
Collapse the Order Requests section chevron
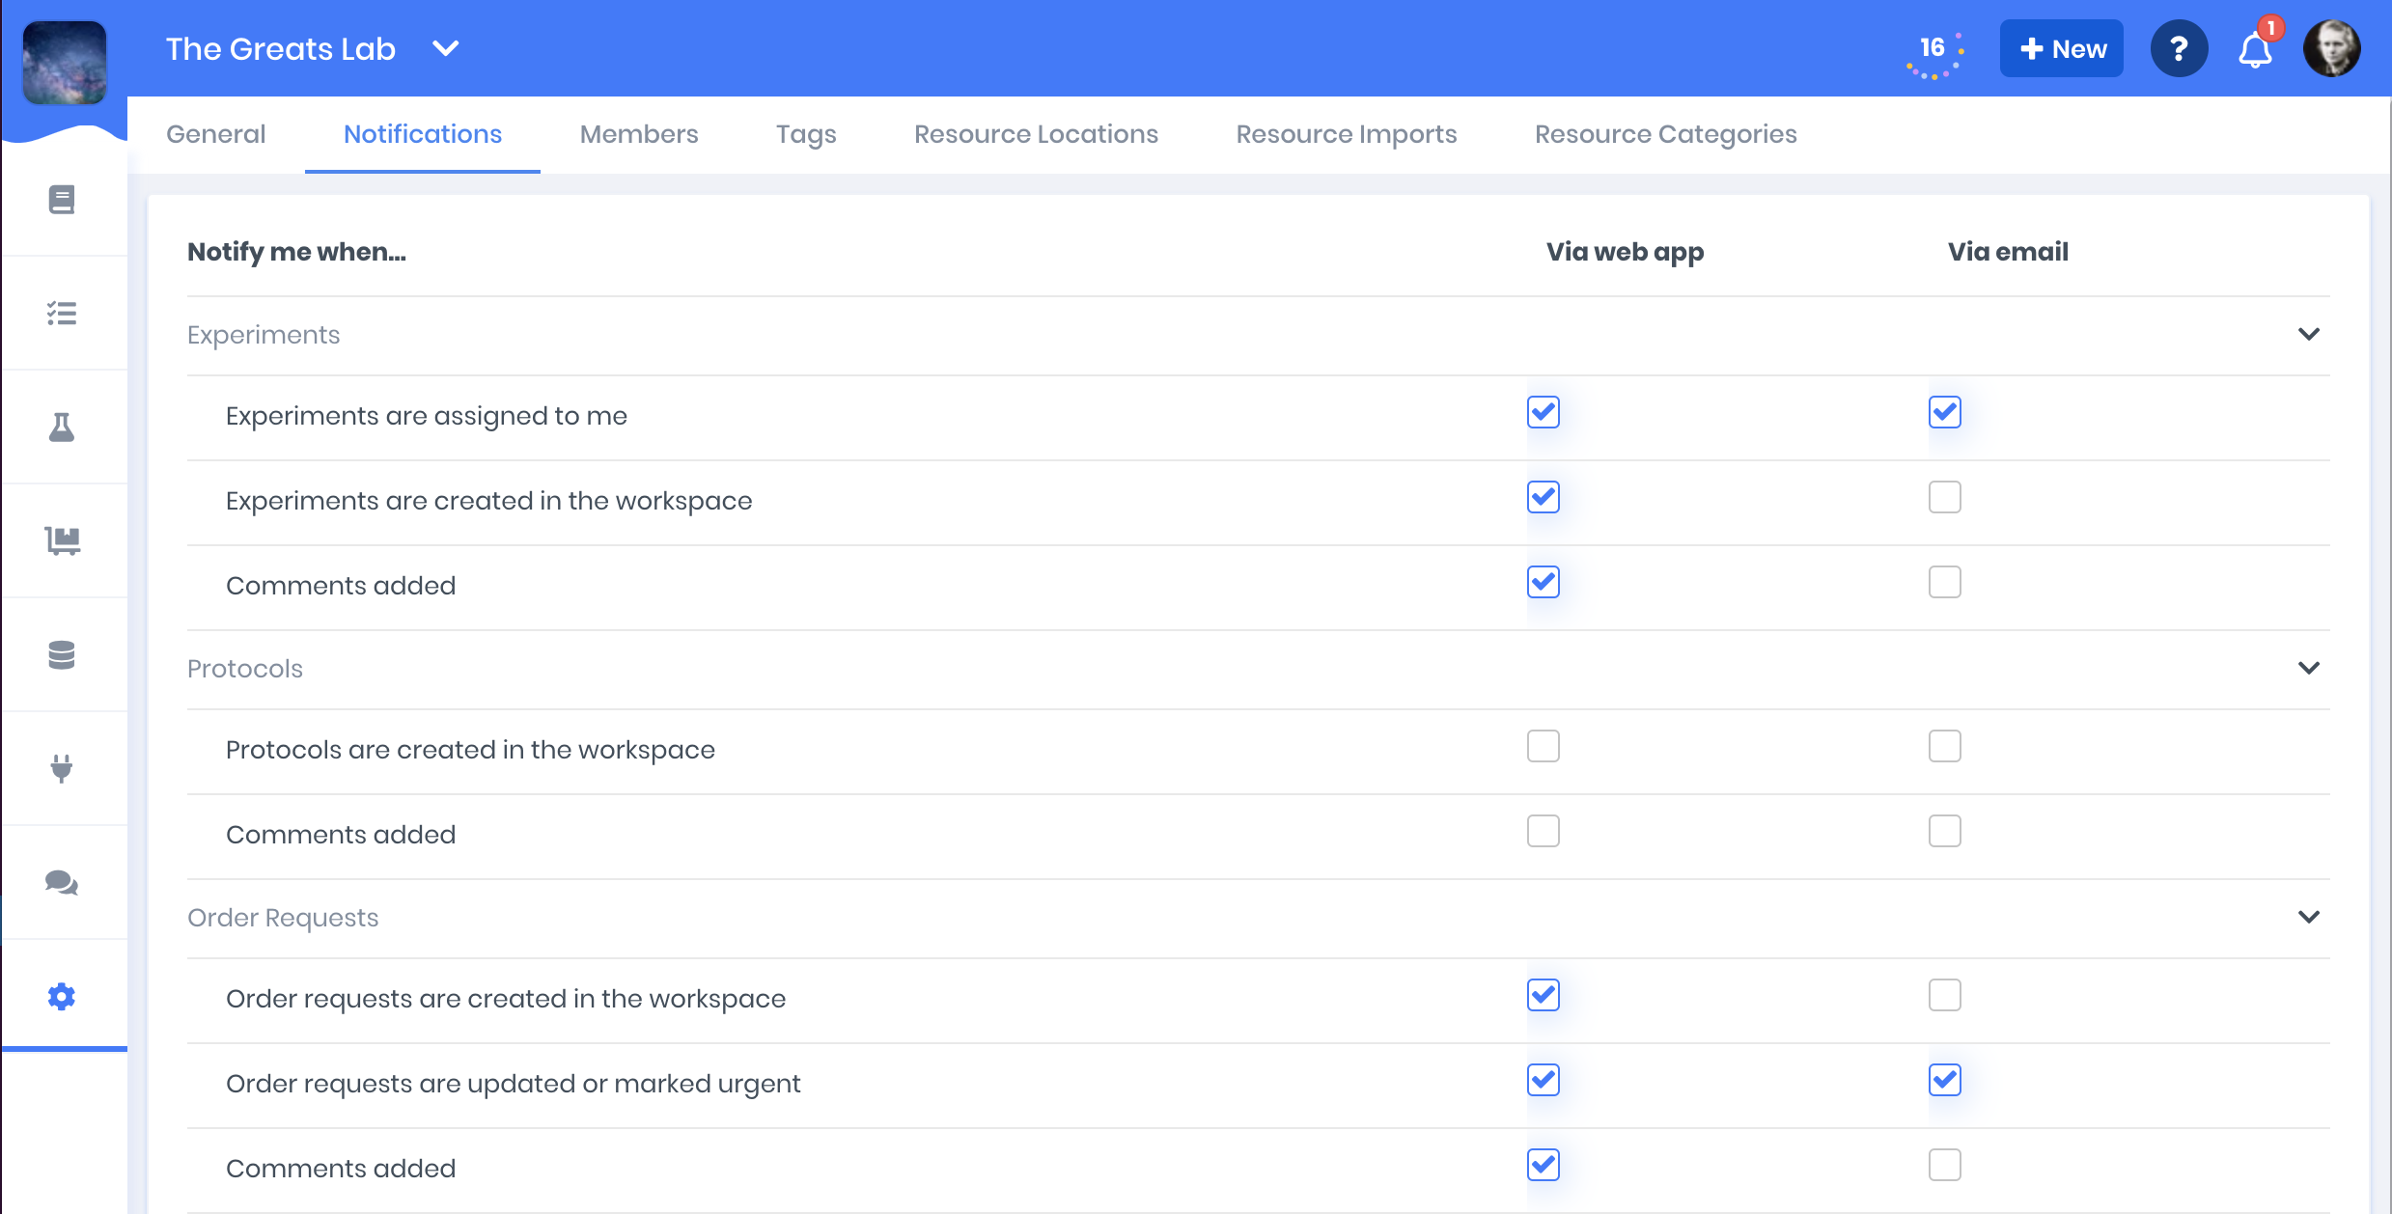point(2308,917)
